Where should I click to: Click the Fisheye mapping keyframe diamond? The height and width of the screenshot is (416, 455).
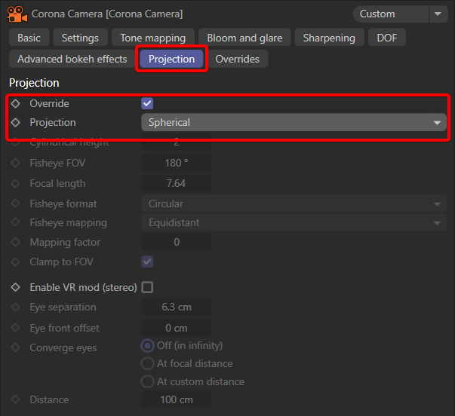click(x=15, y=222)
